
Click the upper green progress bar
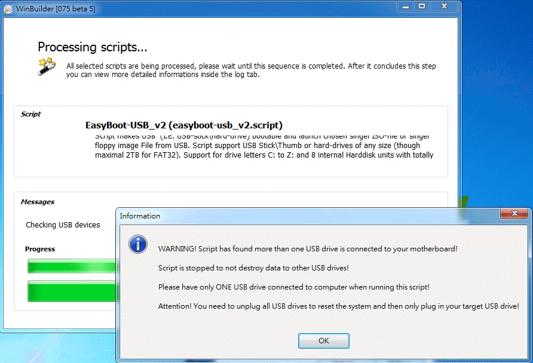tap(72, 266)
